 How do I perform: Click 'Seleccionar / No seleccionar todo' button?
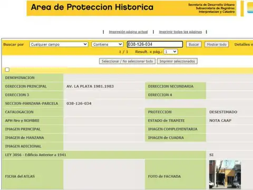click(127, 61)
